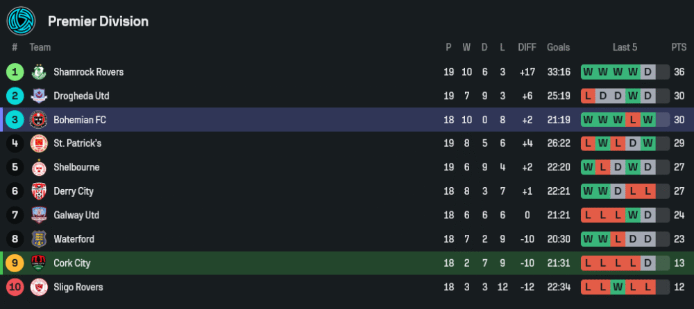Click Sligo Rovers' green W form badge
Image resolution: width=694 pixels, height=309 pixels.
pos(618,287)
